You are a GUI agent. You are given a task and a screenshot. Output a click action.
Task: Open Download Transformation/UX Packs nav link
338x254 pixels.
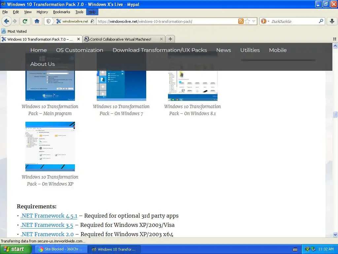(160, 50)
